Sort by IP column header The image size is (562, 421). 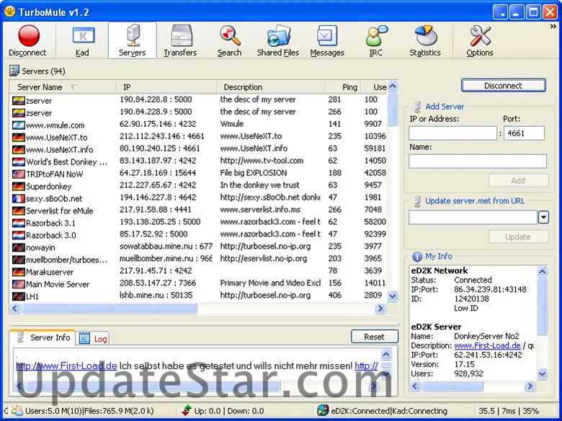(x=166, y=87)
